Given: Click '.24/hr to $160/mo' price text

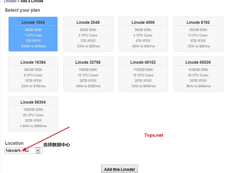Looking at the screenshot, I should pyautogui.click(x=33, y=86).
